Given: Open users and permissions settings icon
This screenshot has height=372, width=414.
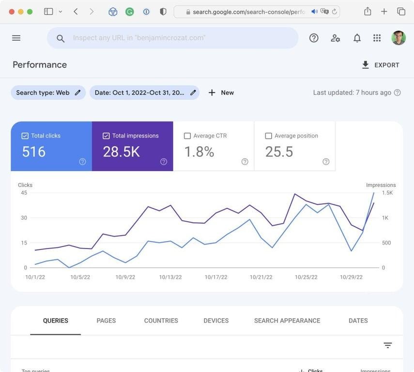Looking at the screenshot, I should click(336, 38).
